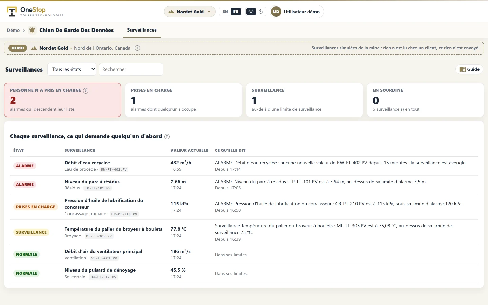The height and width of the screenshot is (305, 488).
Task: Click the Rechercher search field
Action: (131, 69)
